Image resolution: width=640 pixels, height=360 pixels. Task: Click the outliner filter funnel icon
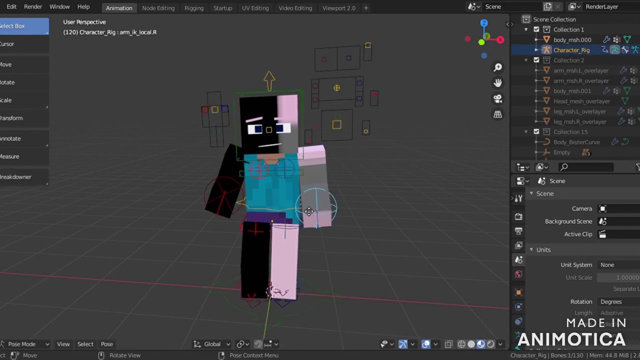pos(638,167)
